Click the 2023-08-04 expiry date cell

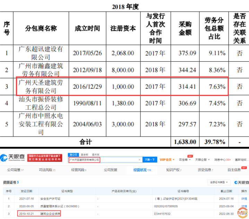click(x=226, y=206)
